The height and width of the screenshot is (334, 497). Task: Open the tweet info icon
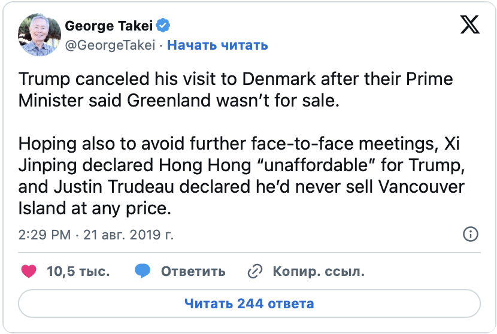pyautogui.click(x=471, y=234)
